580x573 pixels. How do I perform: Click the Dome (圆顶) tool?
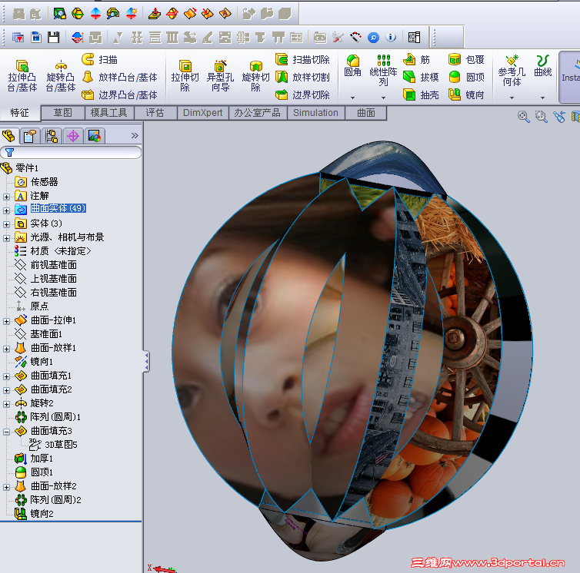(466, 78)
